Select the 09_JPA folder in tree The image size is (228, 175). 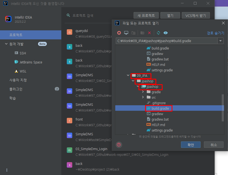click(140, 76)
